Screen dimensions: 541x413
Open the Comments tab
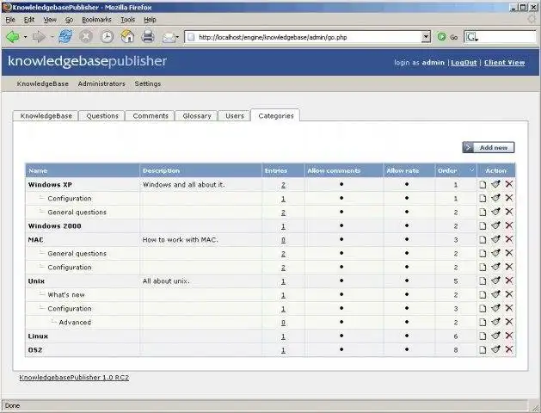click(x=151, y=116)
